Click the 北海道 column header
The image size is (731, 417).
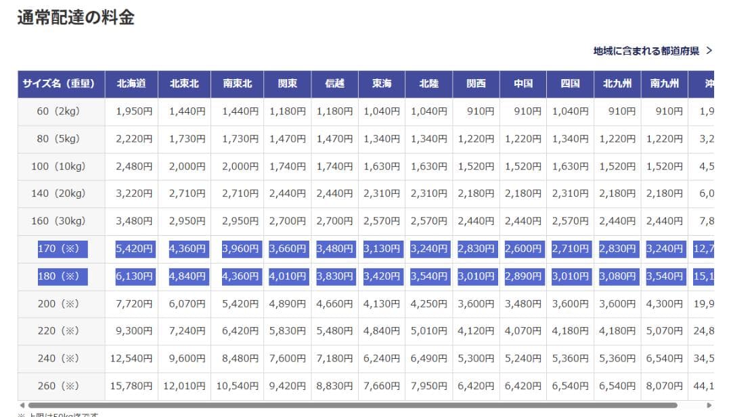(x=131, y=84)
